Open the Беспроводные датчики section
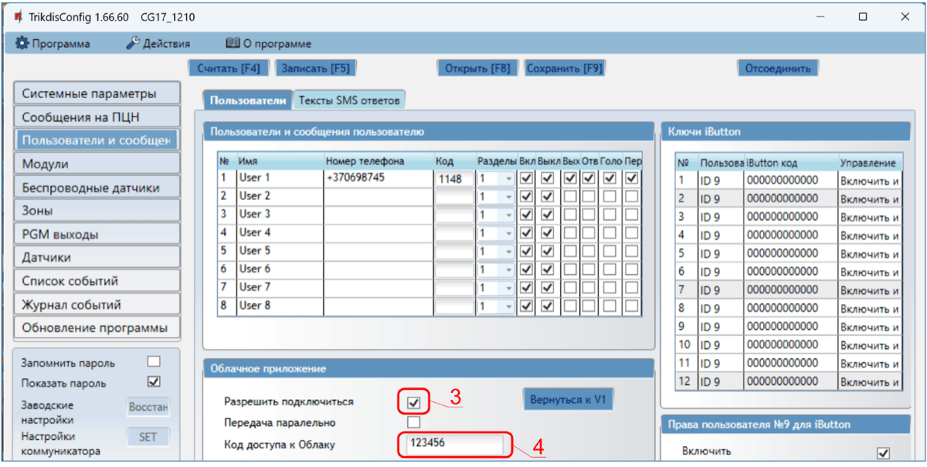This screenshot has height=467, width=927. [x=97, y=188]
